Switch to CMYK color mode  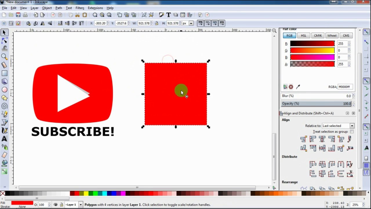click(318, 35)
